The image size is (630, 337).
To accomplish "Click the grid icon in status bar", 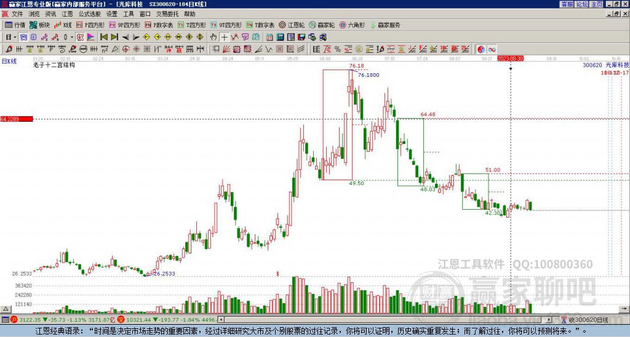I will tap(5, 320).
